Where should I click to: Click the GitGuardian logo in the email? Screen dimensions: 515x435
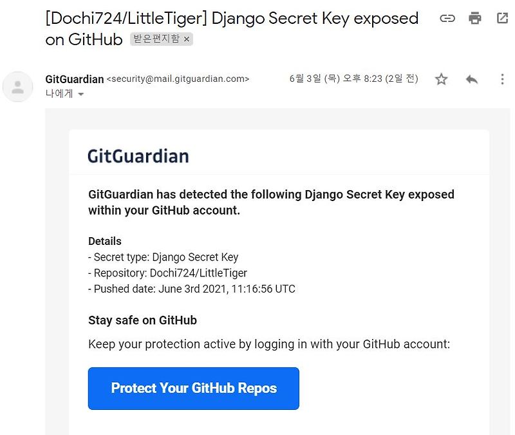[x=137, y=155]
